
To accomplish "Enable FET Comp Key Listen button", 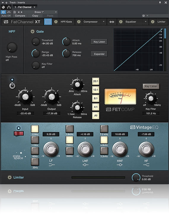I will (151, 86).
